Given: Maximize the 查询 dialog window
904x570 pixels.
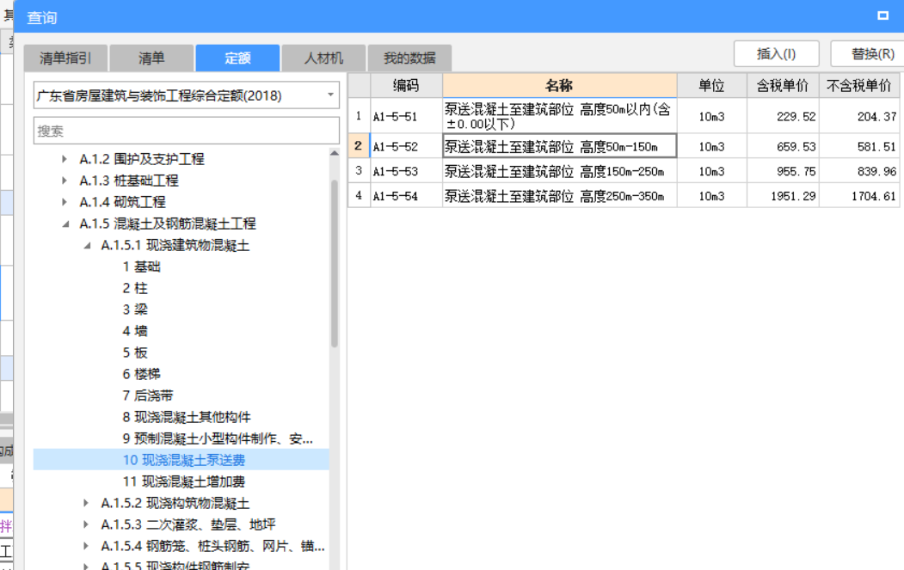Looking at the screenshot, I should [x=882, y=15].
